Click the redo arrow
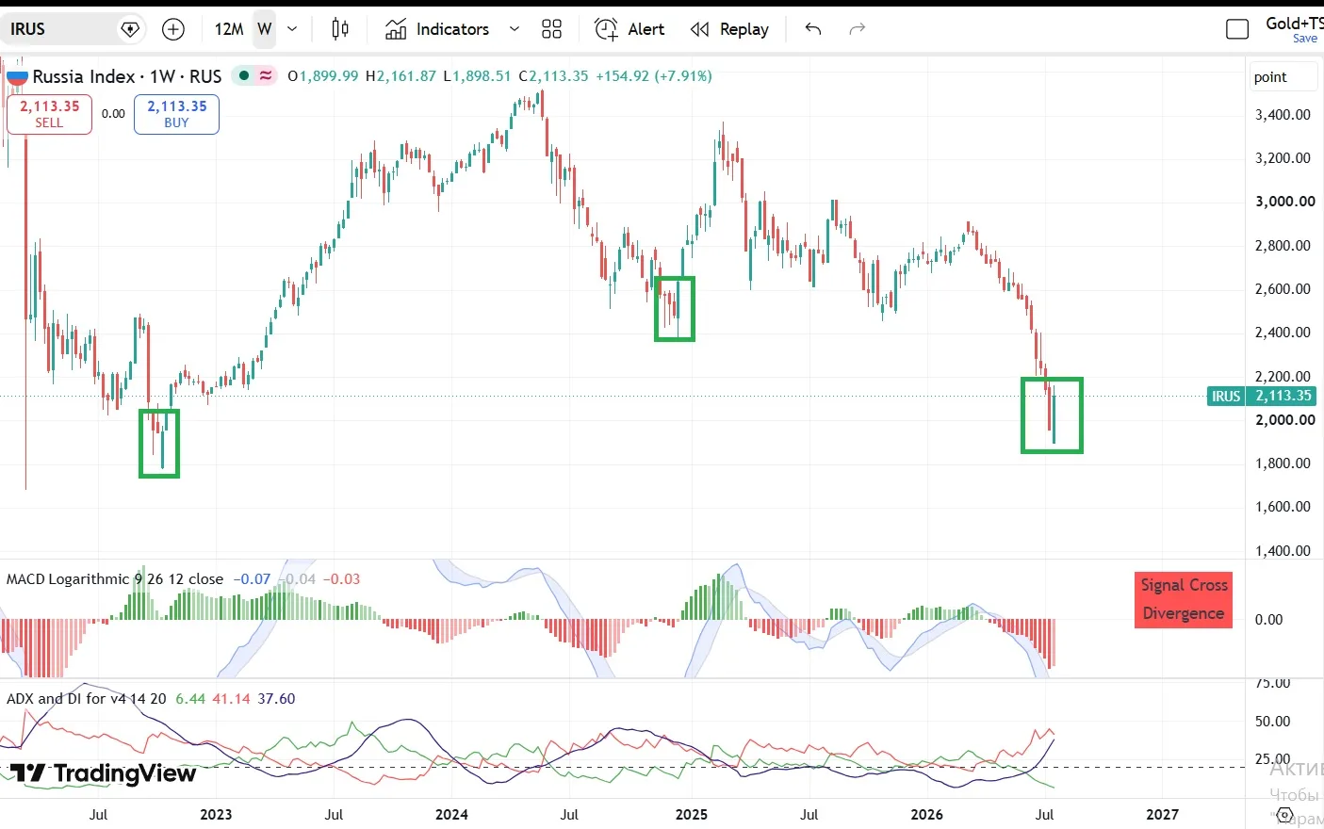The width and height of the screenshot is (1324, 829). tap(857, 29)
